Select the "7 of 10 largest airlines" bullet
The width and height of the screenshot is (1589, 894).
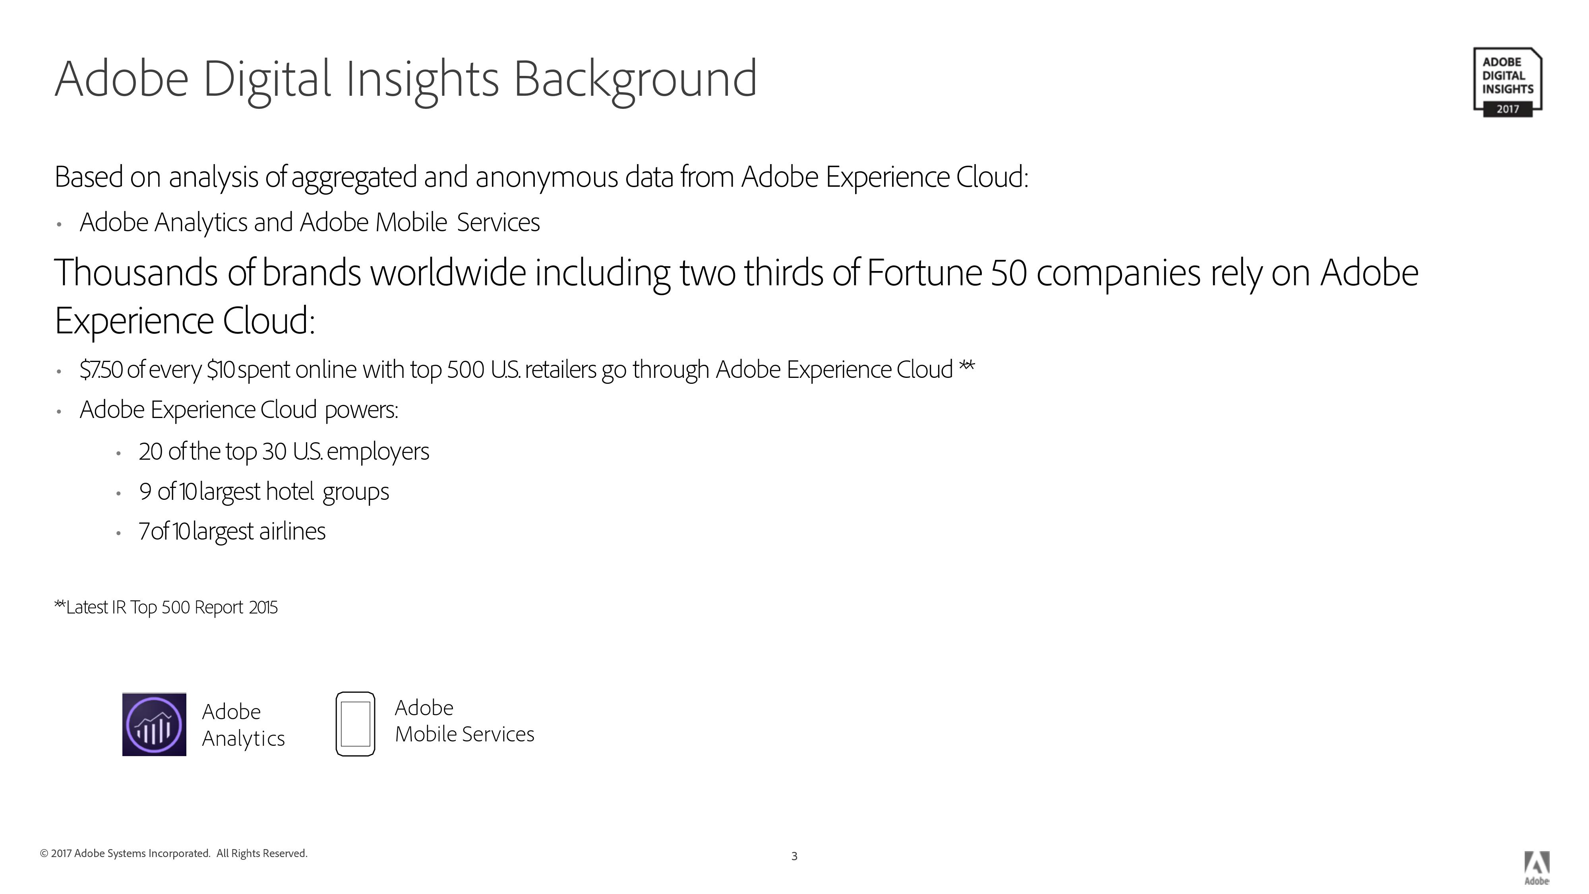pyautogui.click(x=232, y=531)
